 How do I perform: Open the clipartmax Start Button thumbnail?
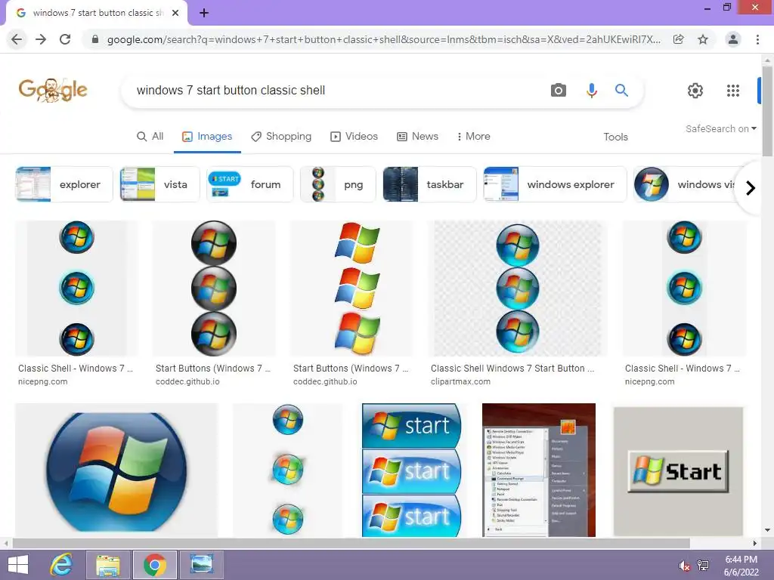coord(517,288)
